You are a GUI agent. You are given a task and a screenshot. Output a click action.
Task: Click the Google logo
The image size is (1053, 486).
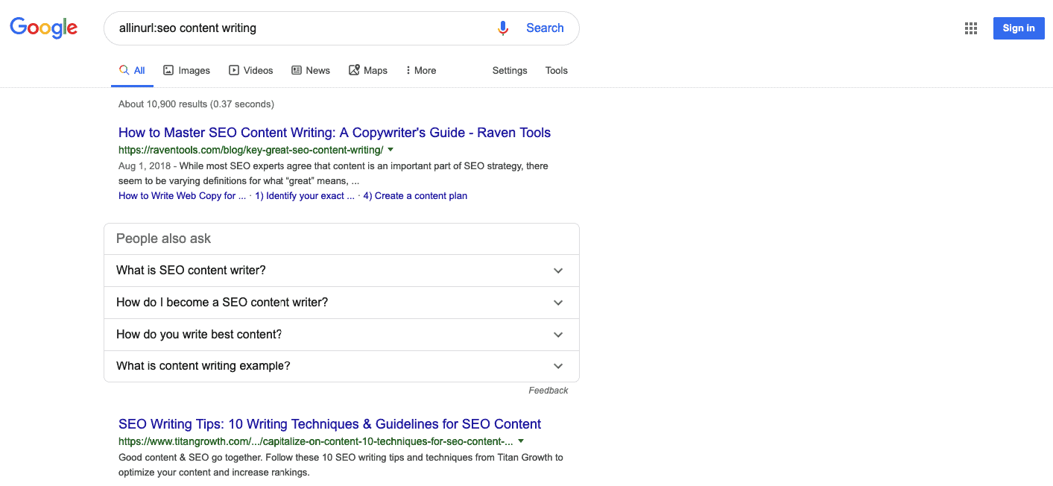click(43, 28)
